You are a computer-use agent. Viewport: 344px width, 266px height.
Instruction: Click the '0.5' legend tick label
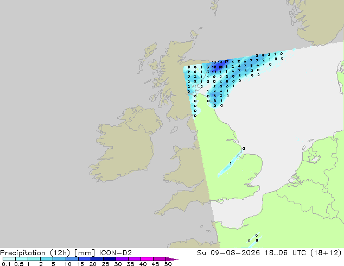click(18, 264)
